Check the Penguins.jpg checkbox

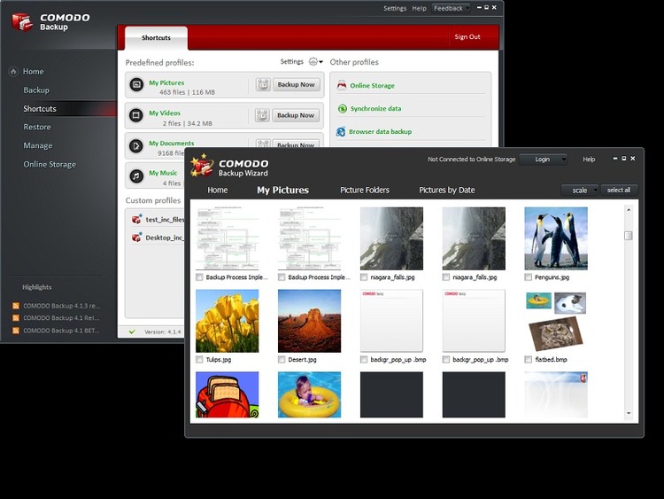click(528, 277)
